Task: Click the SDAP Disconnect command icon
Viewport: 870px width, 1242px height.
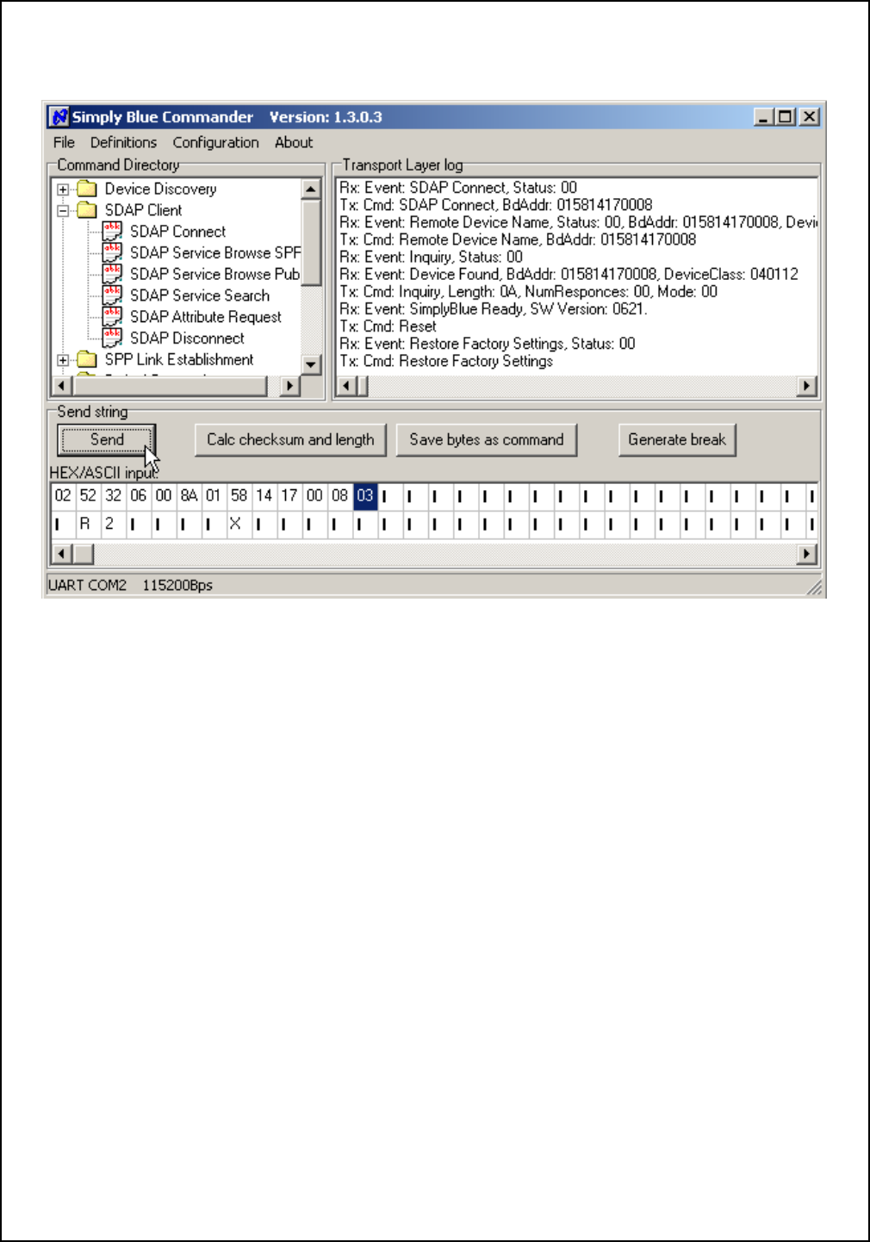Action: point(112,338)
